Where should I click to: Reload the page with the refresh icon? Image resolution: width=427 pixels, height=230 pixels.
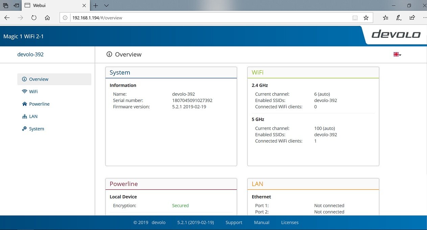point(34,18)
